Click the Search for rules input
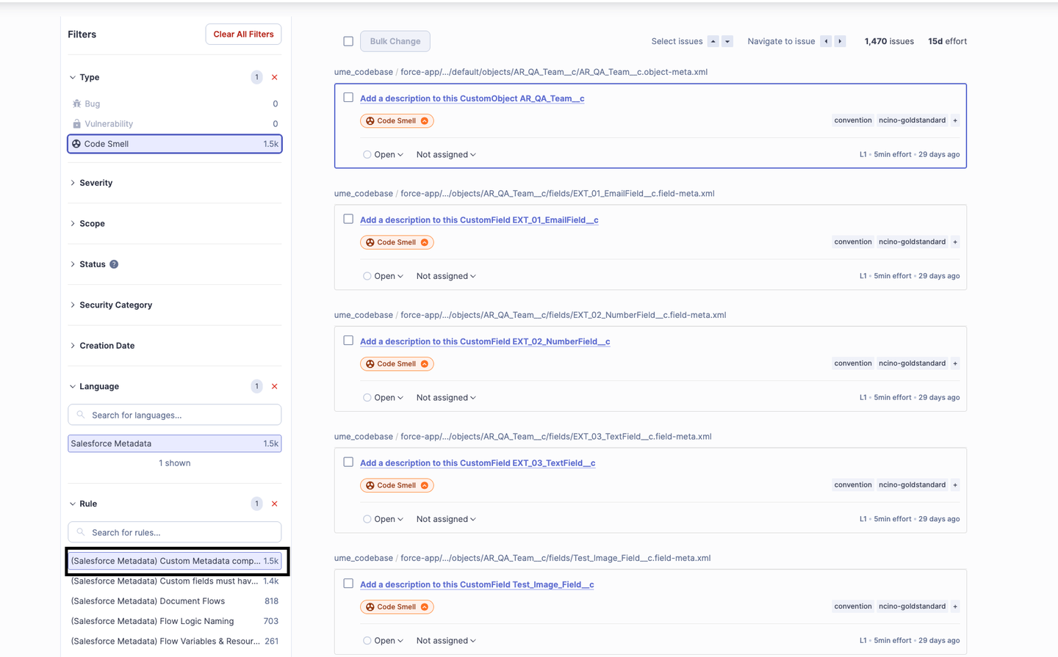The image size is (1058, 657). [174, 532]
